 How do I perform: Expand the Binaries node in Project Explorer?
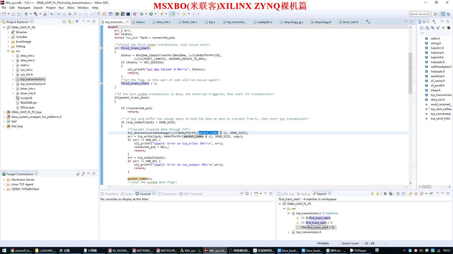coord(8,32)
